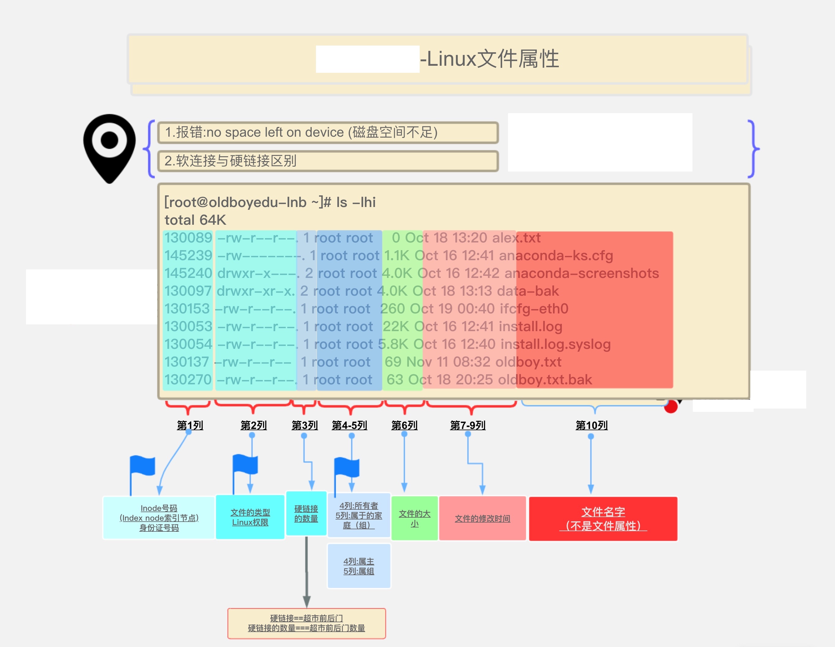Click the underlined Inode号码 link text
Screen dimensions: 835x647
[159, 508]
